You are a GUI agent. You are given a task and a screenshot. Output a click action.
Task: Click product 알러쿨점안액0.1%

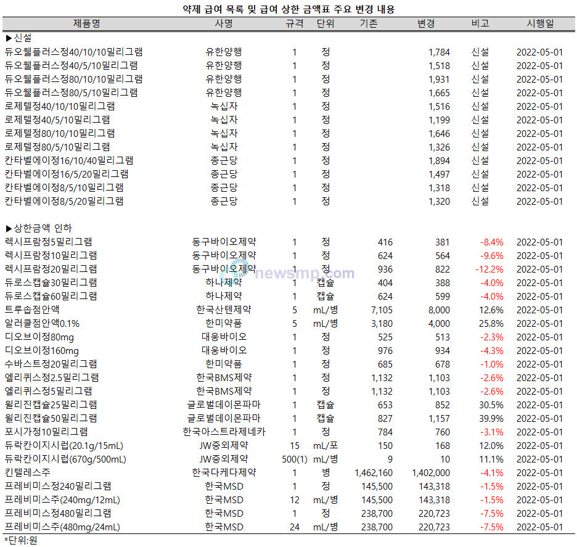(x=42, y=323)
